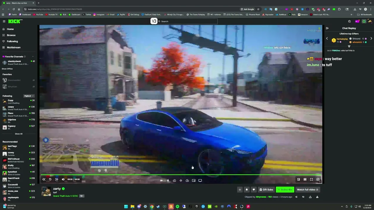Show more bookmarks overflow chevron
Image resolution: width=374 pixels, height=210 pixels.
351,15
